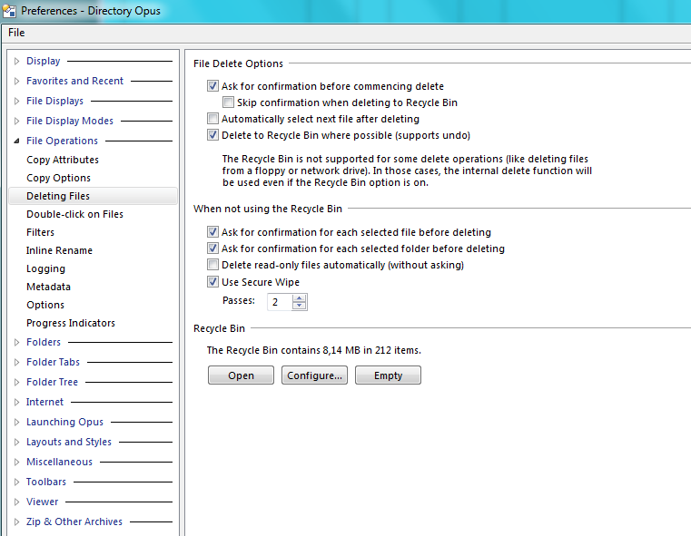Select the Layouts and Styles heading
This screenshot has height=536, width=691.
69,442
